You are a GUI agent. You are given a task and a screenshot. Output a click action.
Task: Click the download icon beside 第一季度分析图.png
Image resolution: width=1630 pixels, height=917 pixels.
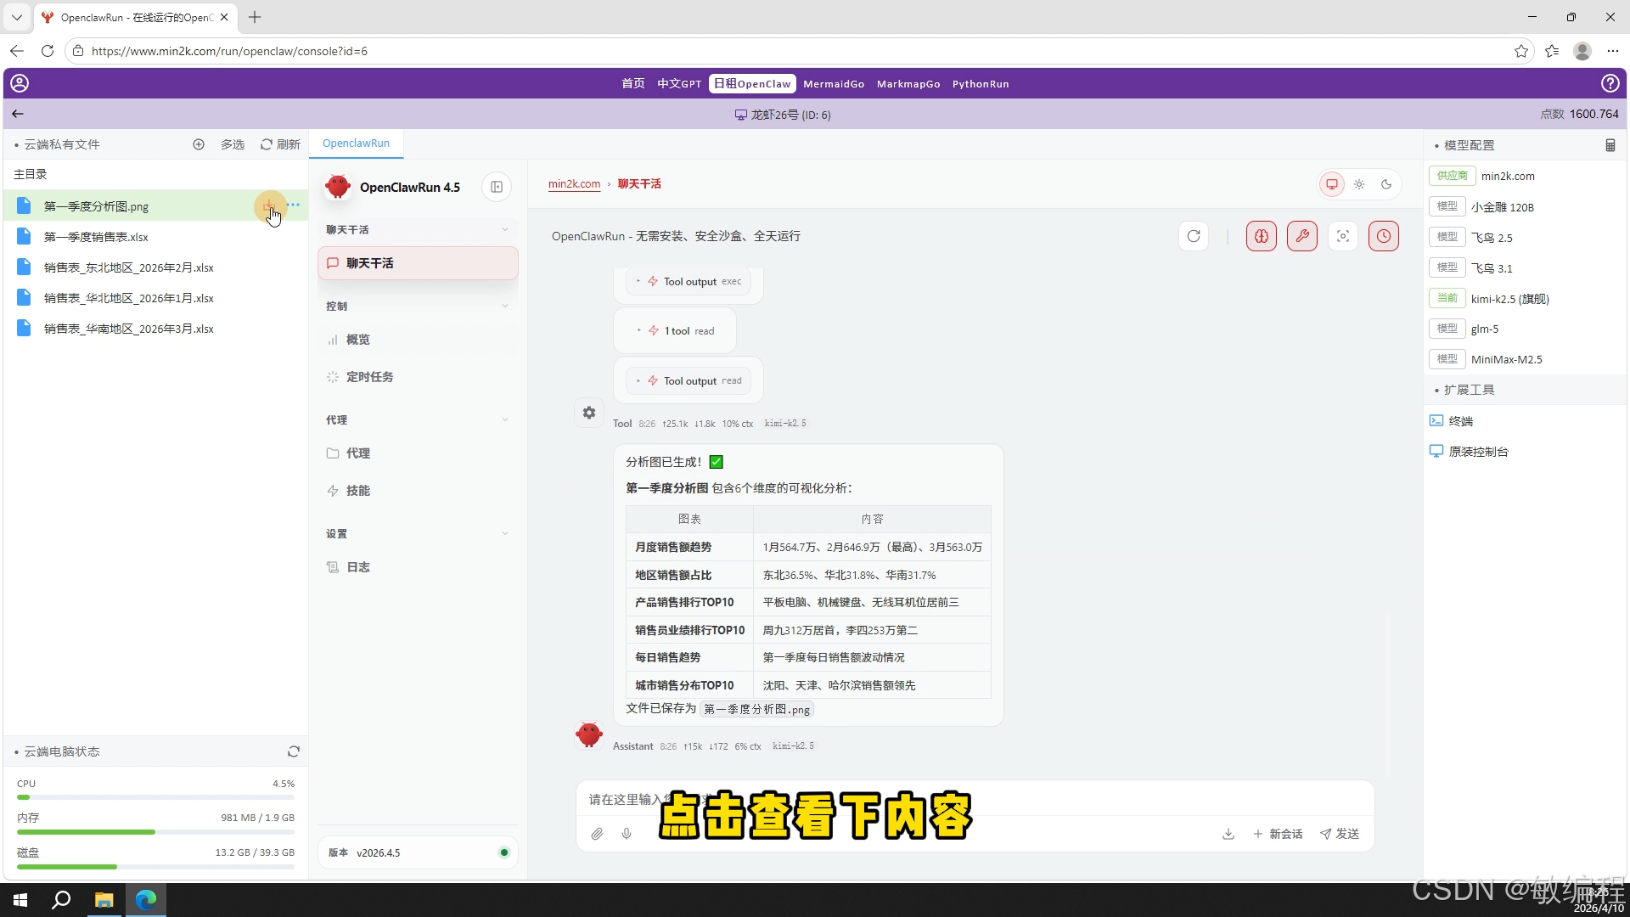click(268, 205)
